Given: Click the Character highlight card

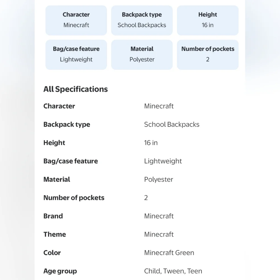Looking at the screenshot, I should pyautogui.click(x=76, y=20).
